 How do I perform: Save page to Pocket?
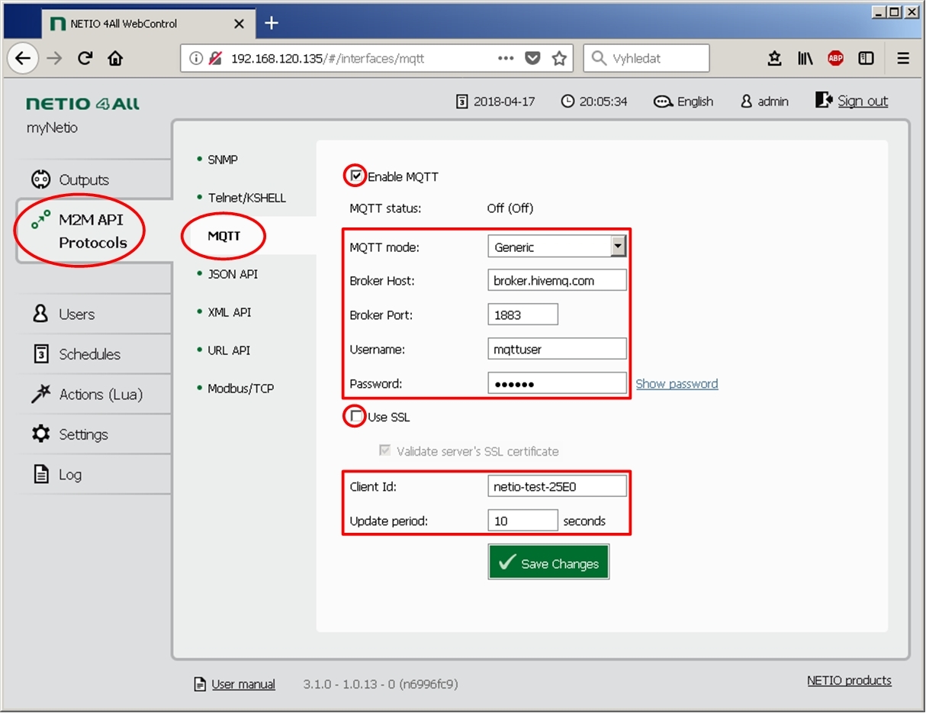(533, 58)
